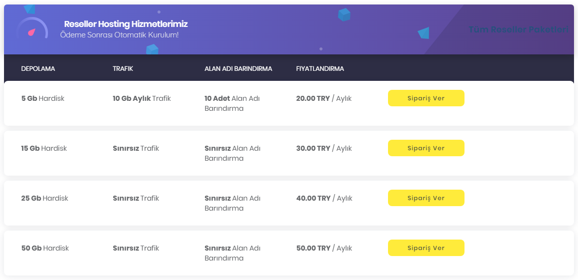
Task: Click the speedometer gauge icon in the banner
Action: [32, 28]
